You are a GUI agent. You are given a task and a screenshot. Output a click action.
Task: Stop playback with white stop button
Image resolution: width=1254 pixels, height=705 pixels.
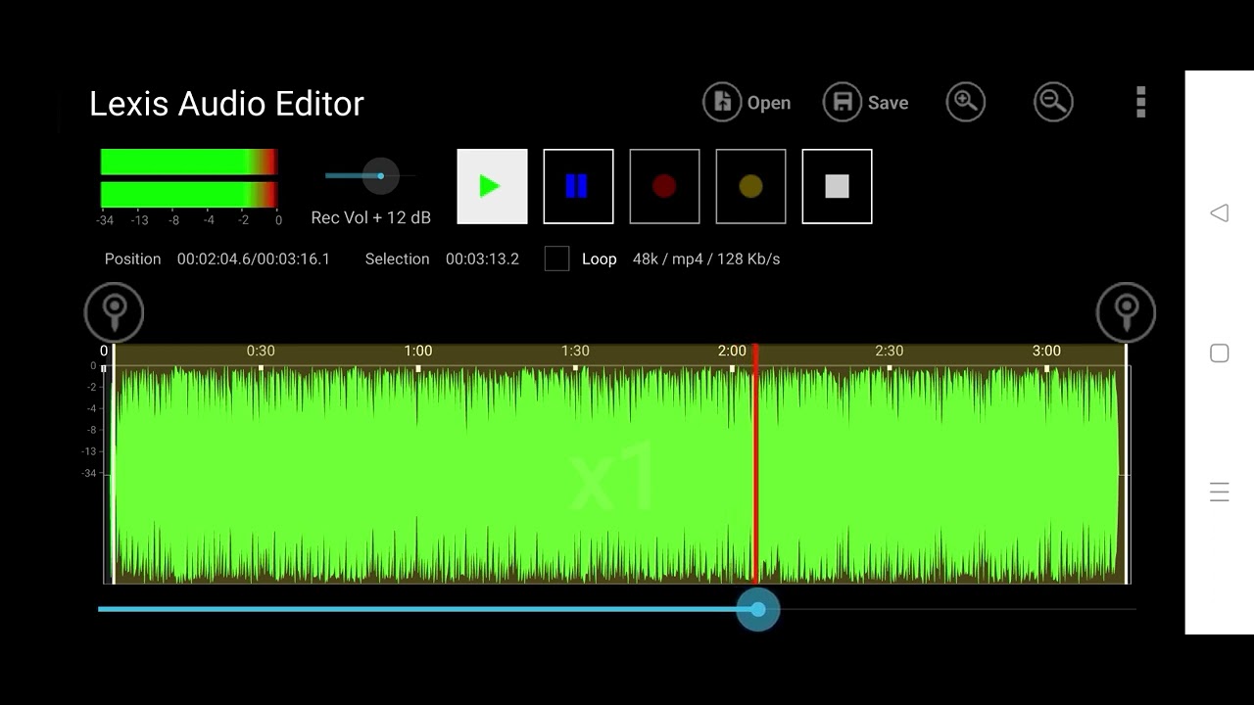(837, 186)
